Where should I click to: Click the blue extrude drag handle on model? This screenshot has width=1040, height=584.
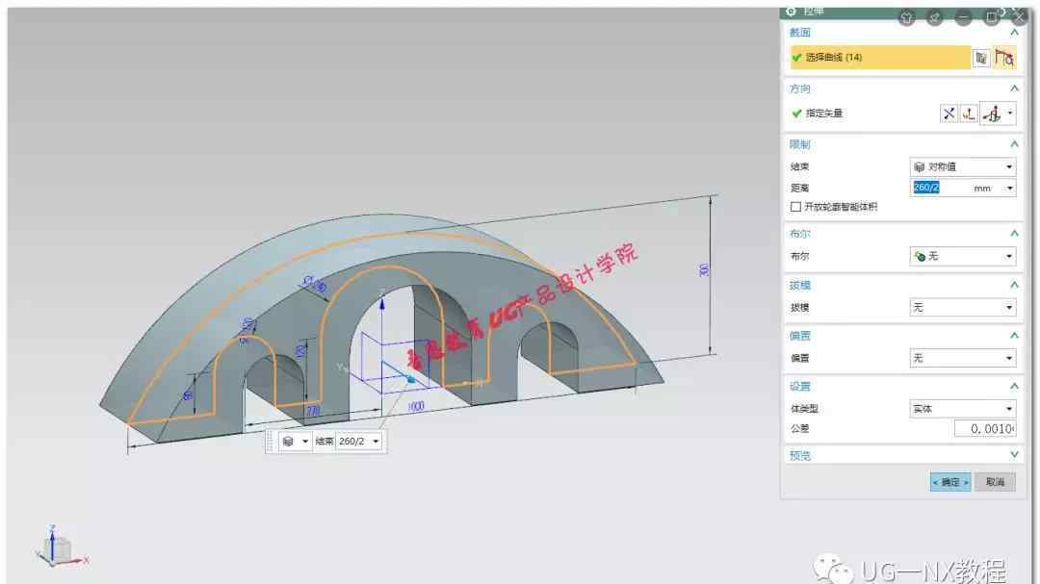[x=409, y=381]
